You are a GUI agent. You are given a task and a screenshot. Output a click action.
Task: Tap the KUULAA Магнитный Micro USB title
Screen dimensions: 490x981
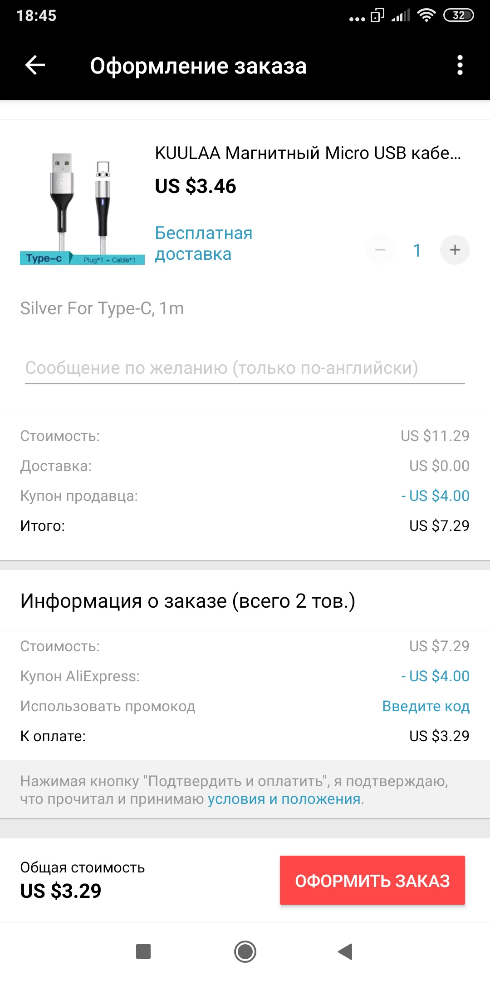[x=308, y=153]
